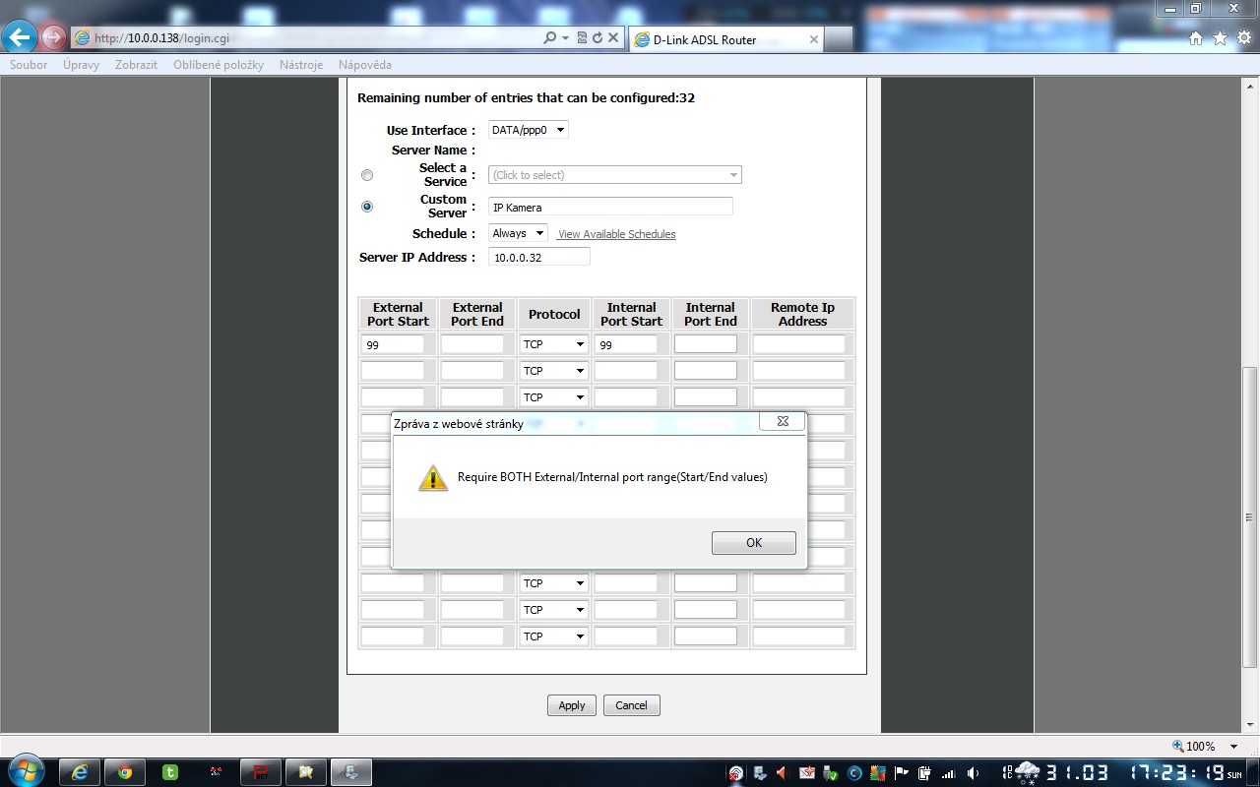Click the green 't' app taskbar icon
Image resolution: width=1260 pixels, height=787 pixels.
(x=170, y=772)
